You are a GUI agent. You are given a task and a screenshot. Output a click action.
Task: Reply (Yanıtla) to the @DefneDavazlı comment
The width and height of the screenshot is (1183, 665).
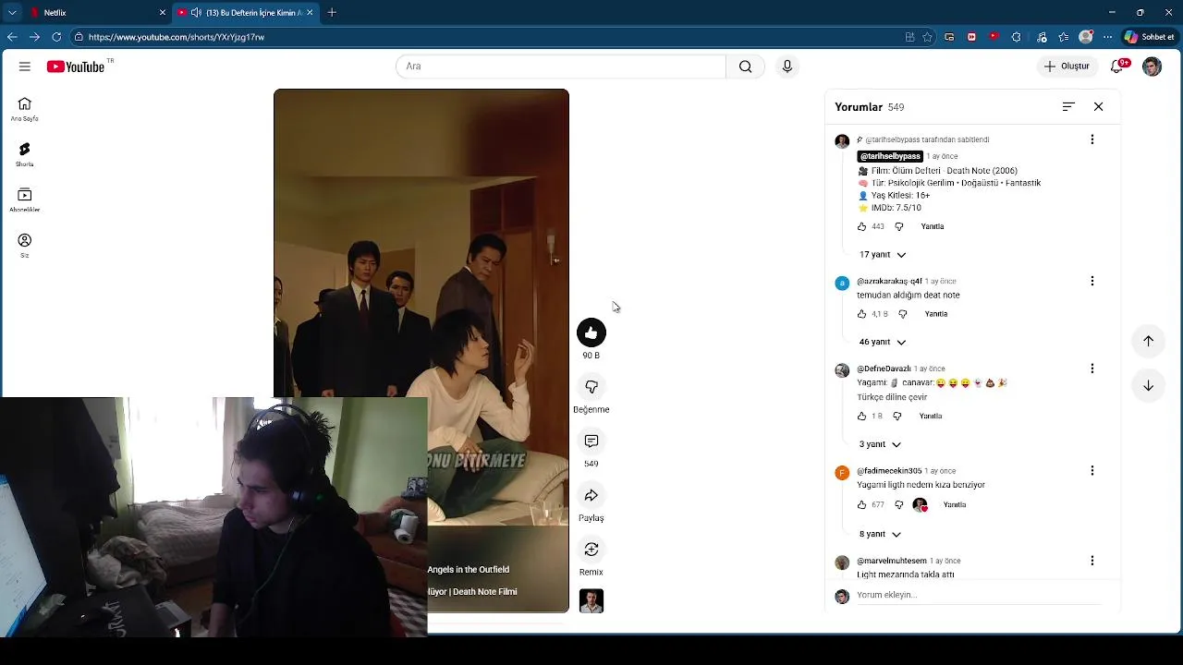[x=931, y=417]
